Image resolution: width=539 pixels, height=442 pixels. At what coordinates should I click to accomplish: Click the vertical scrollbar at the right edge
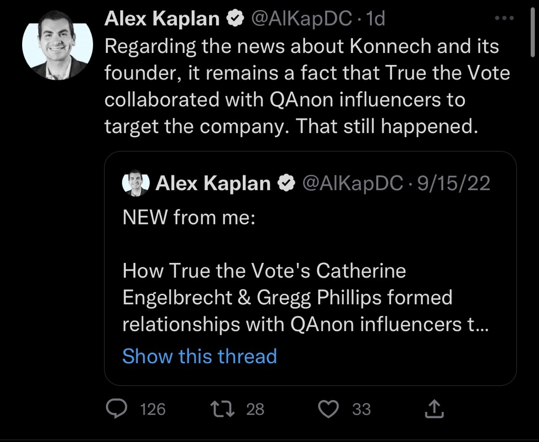(x=532, y=34)
